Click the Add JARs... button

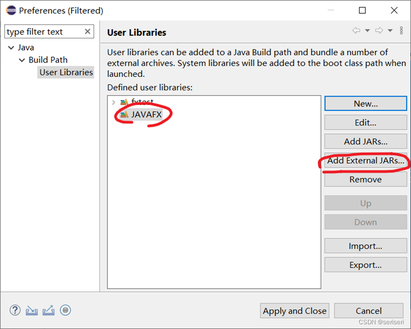366,141
